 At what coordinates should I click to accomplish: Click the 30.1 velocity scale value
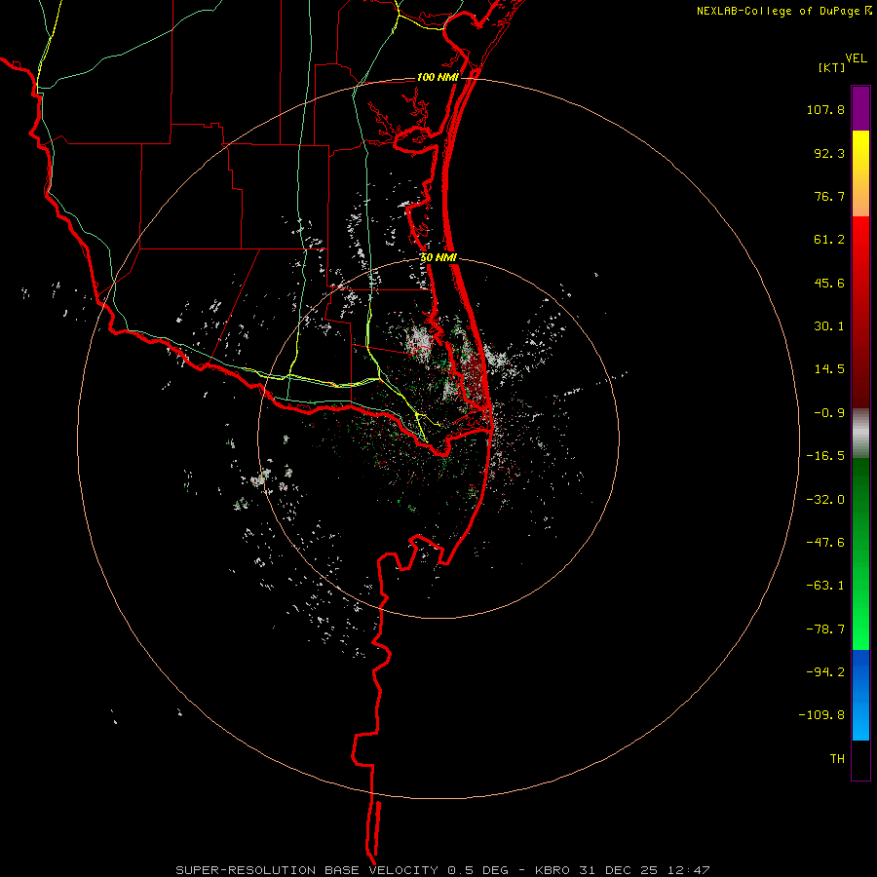829,326
